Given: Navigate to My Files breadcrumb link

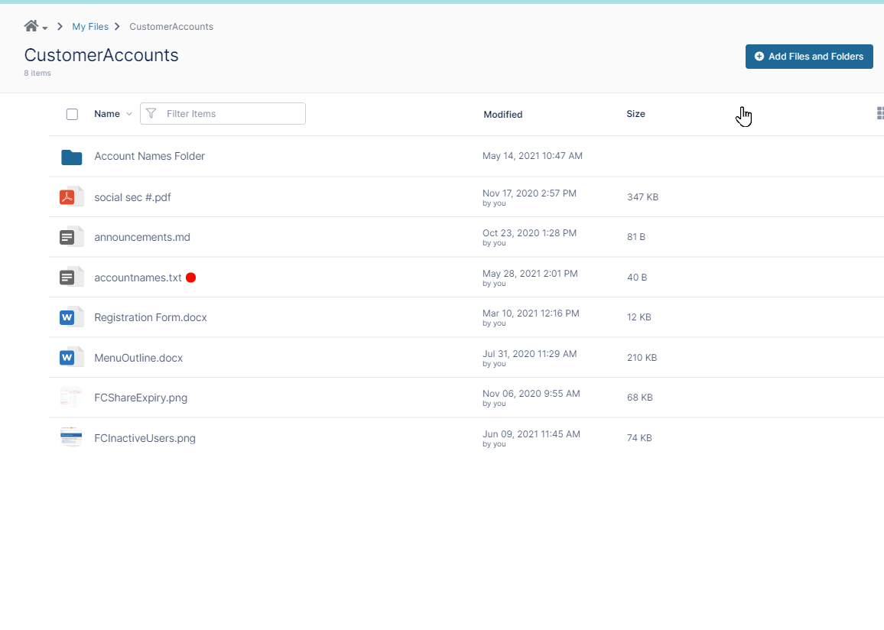Looking at the screenshot, I should pyautogui.click(x=90, y=27).
